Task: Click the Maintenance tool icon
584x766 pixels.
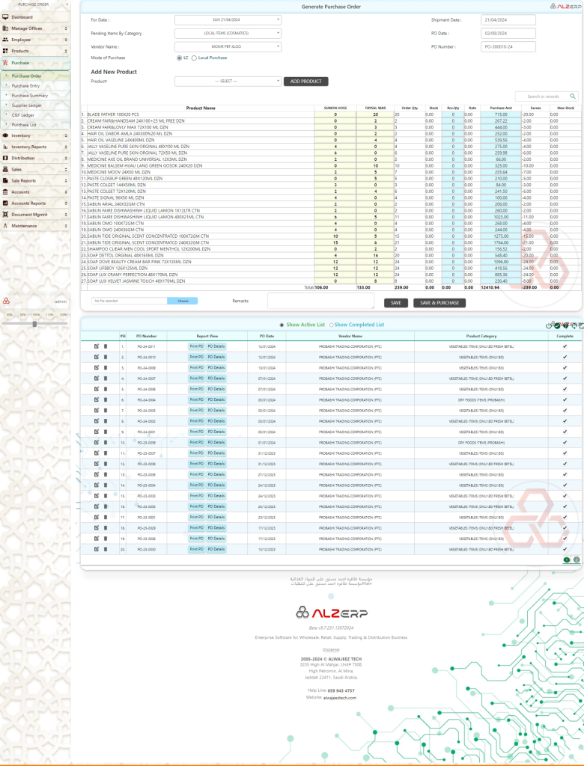Action: click(5, 226)
